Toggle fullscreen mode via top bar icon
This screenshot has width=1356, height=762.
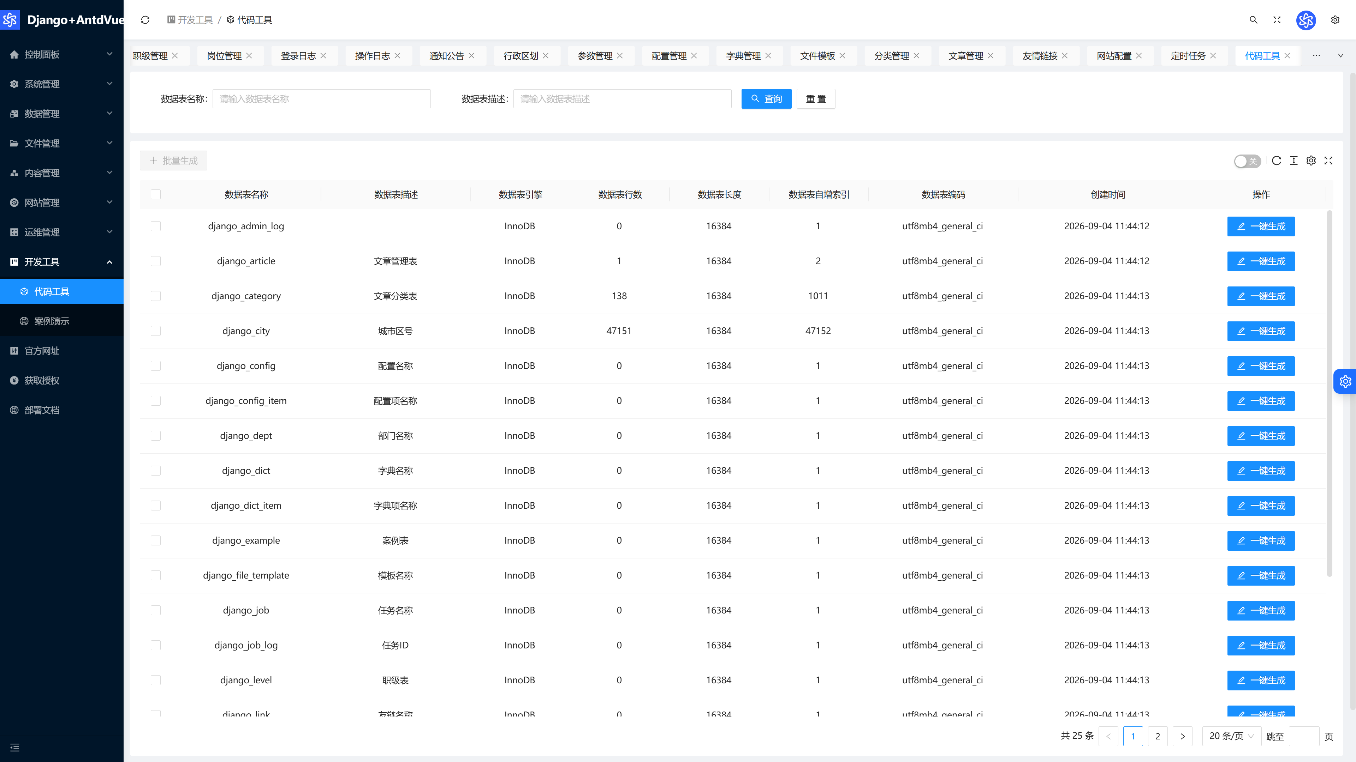[x=1277, y=20]
